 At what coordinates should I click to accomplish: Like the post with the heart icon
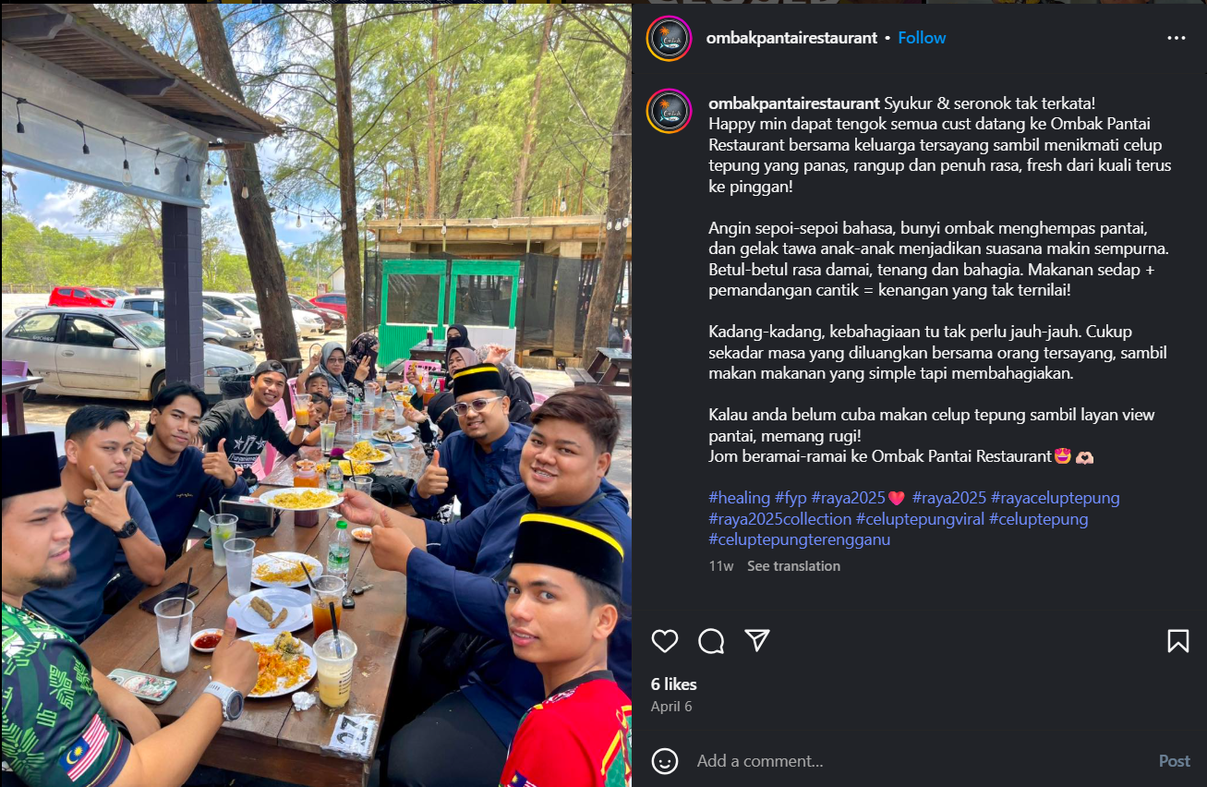[x=665, y=641]
